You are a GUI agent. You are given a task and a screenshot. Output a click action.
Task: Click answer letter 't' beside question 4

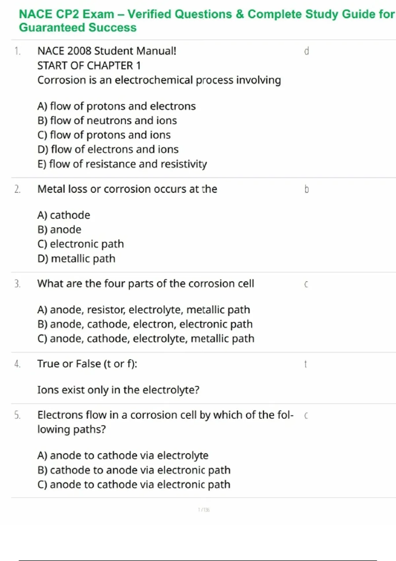(306, 364)
